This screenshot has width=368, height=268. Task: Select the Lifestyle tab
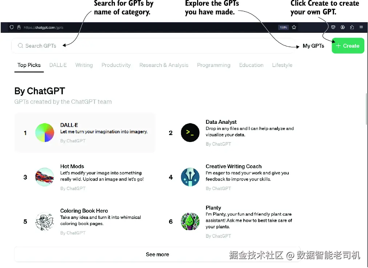[282, 65]
